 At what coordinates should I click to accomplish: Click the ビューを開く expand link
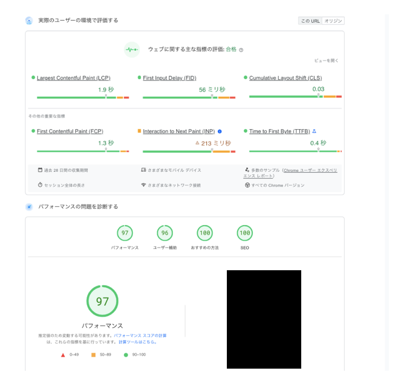point(326,61)
